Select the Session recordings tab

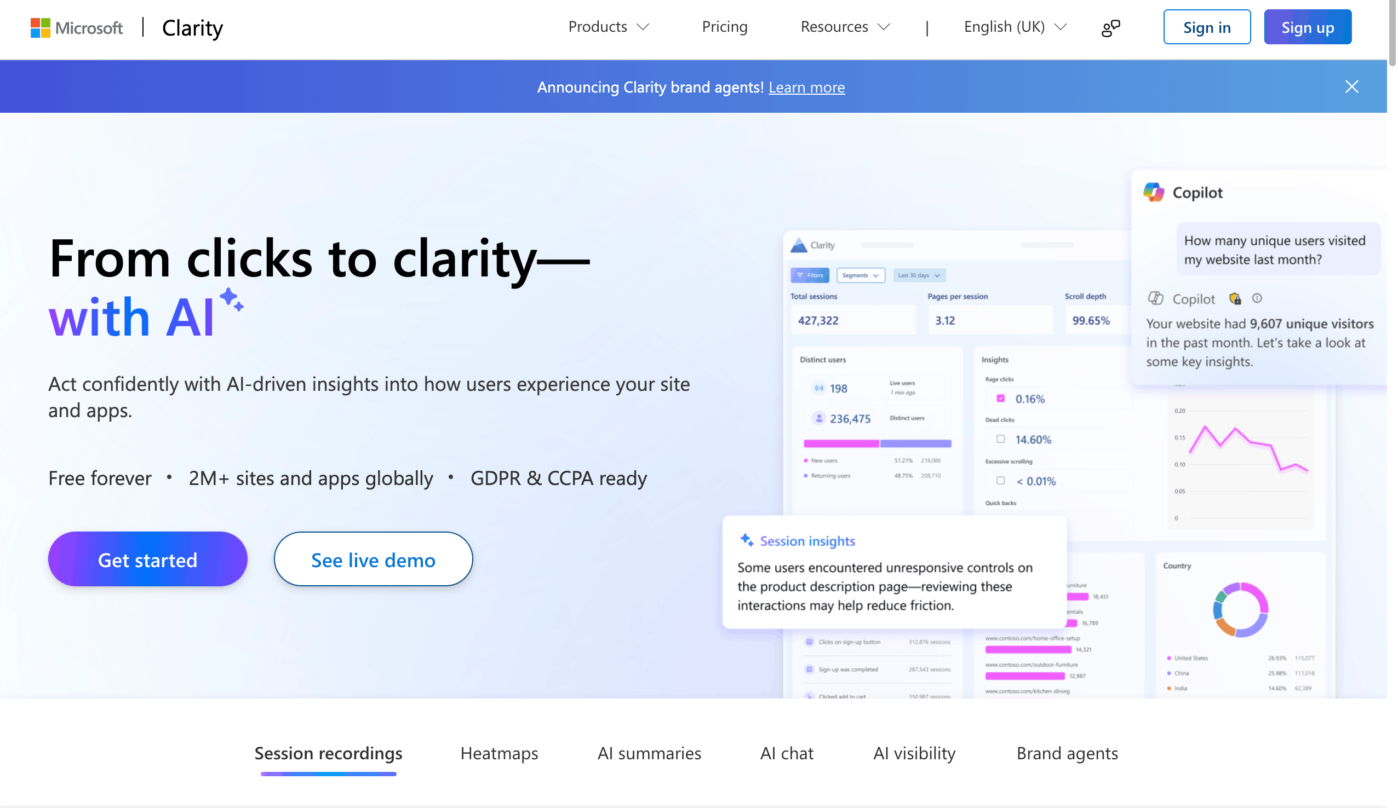(x=329, y=753)
